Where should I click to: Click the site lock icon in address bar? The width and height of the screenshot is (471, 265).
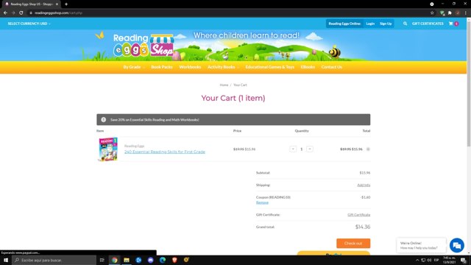[31, 13]
